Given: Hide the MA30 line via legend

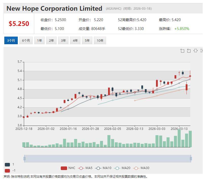Looking at the screenshot, I should click(x=141, y=168).
